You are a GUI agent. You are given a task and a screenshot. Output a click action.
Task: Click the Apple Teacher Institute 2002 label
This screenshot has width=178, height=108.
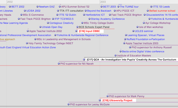click(45, 31)
